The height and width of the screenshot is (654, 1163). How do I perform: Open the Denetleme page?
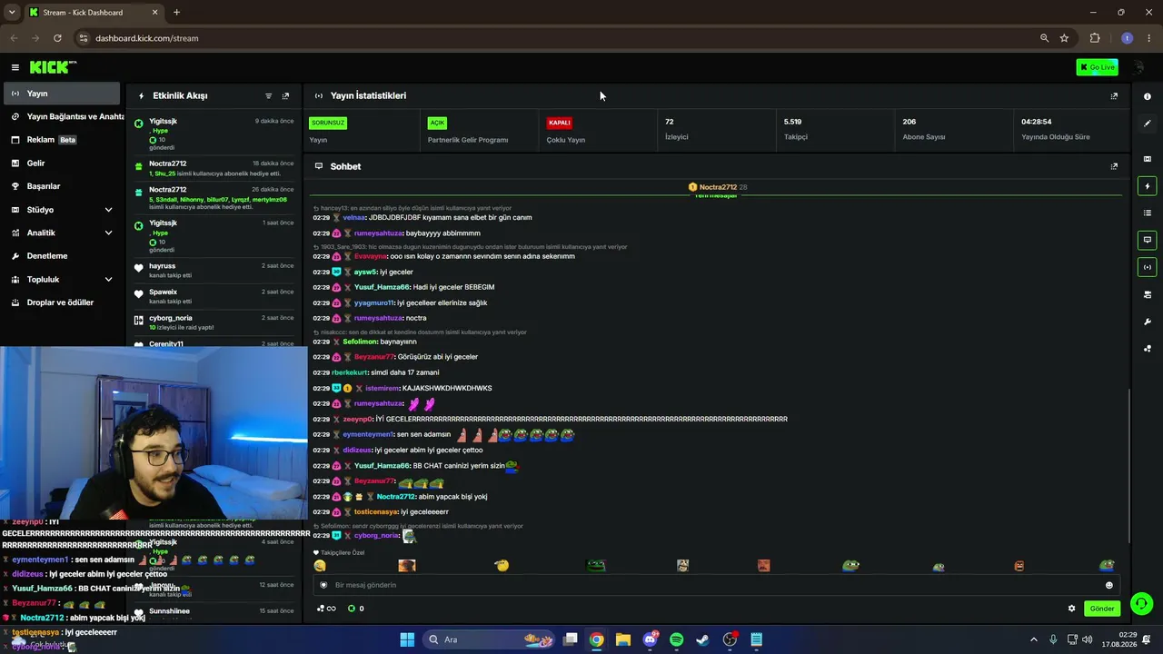62,256
